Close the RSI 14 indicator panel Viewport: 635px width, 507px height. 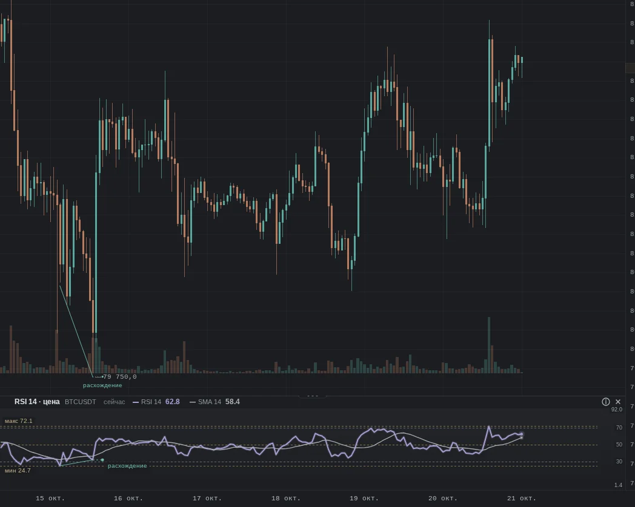[x=618, y=402]
